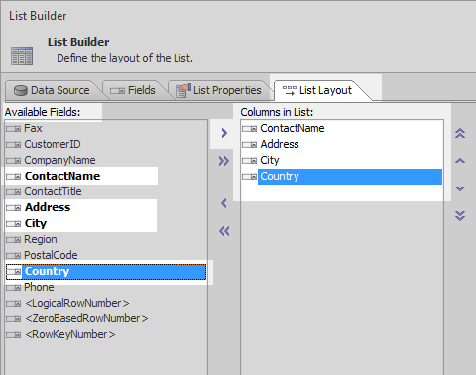Select bold City in Available Fields
This screenshot has height=375, width=476.
tap(36, 223)
